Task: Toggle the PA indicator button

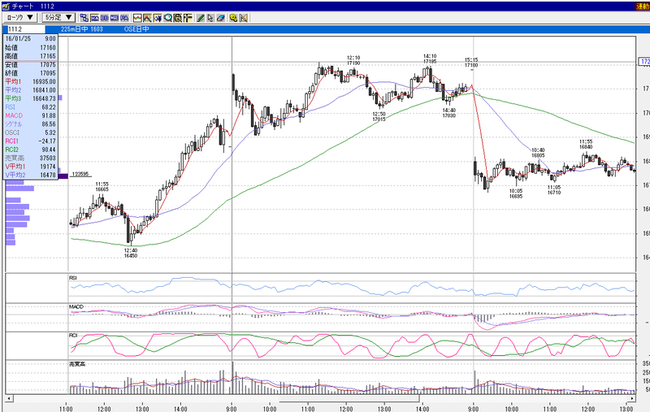Action: (124, 18)
